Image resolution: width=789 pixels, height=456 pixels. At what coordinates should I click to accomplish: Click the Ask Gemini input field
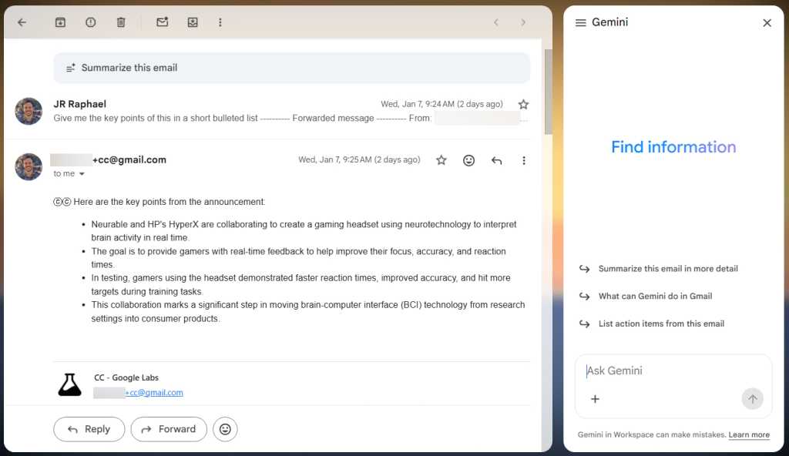(x=663, y=370)
